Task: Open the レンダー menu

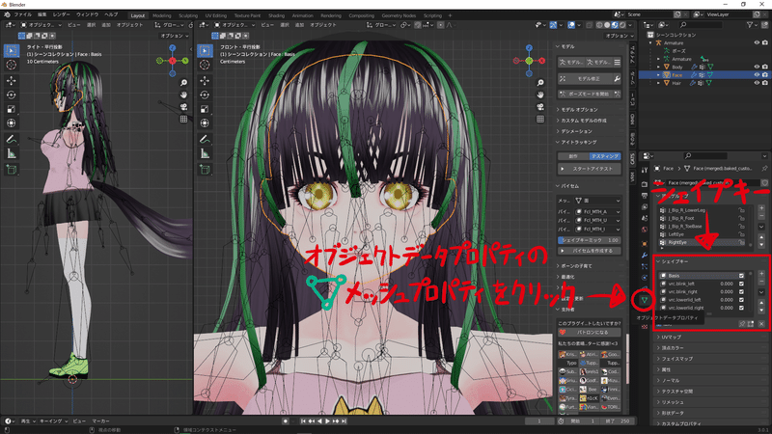Action: [x=61, y=14]
